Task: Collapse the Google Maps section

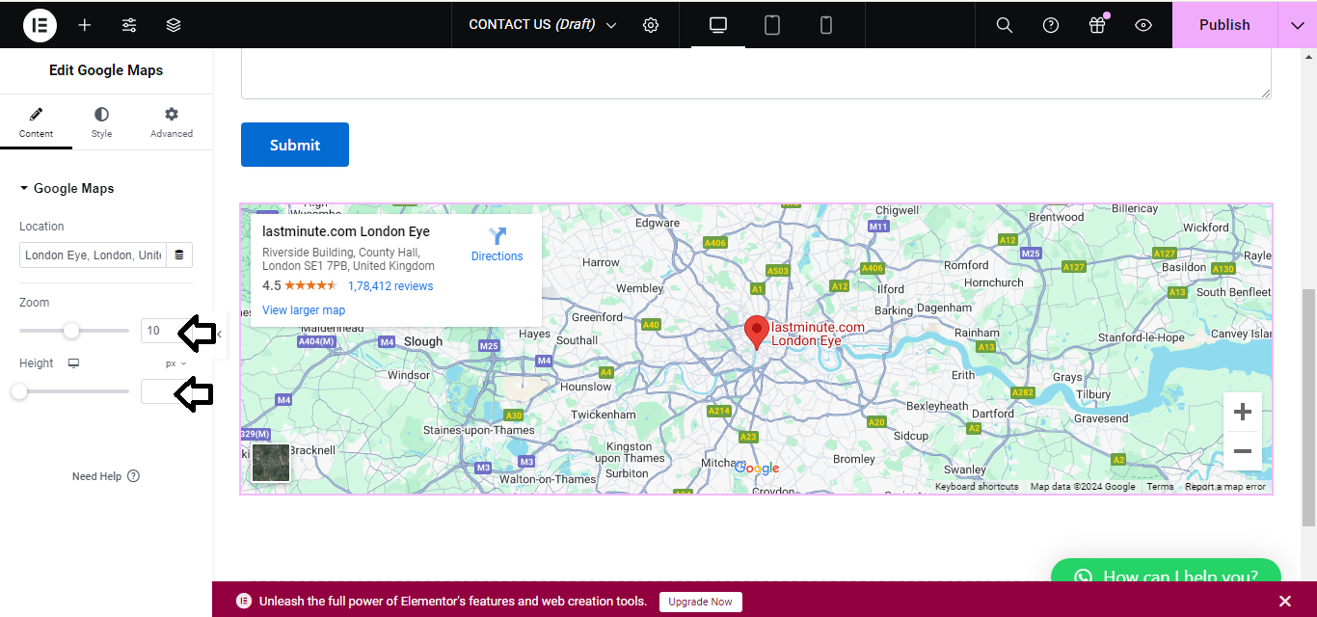Action: [24, 189]
